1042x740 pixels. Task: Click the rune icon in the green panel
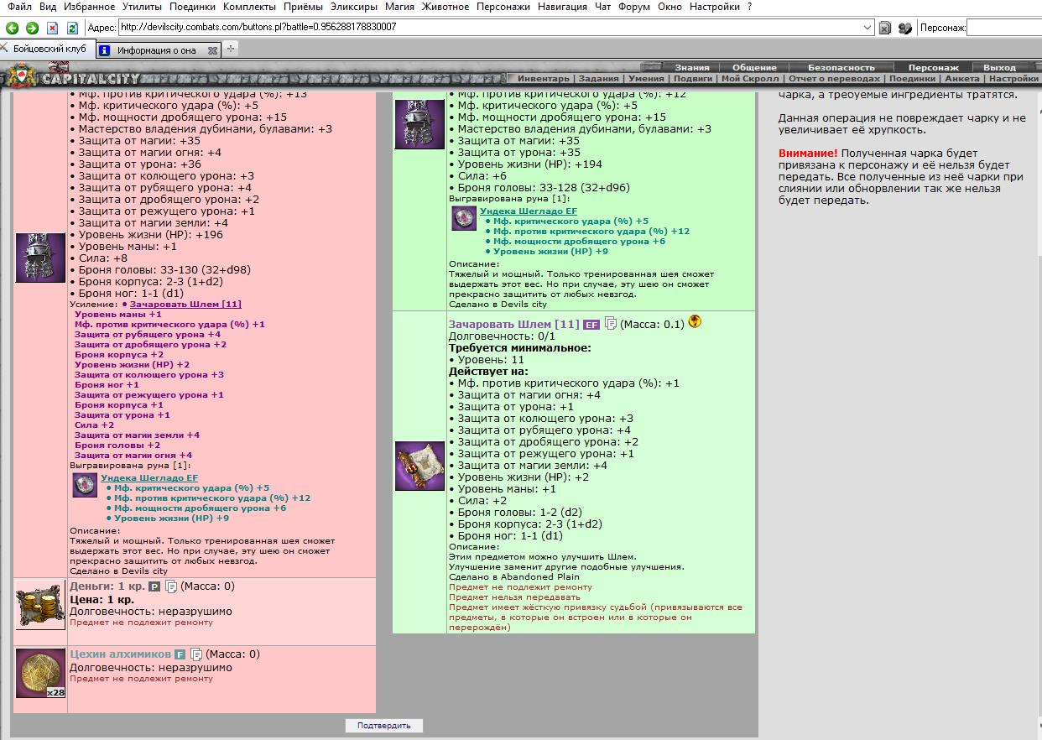click(464, 218)
